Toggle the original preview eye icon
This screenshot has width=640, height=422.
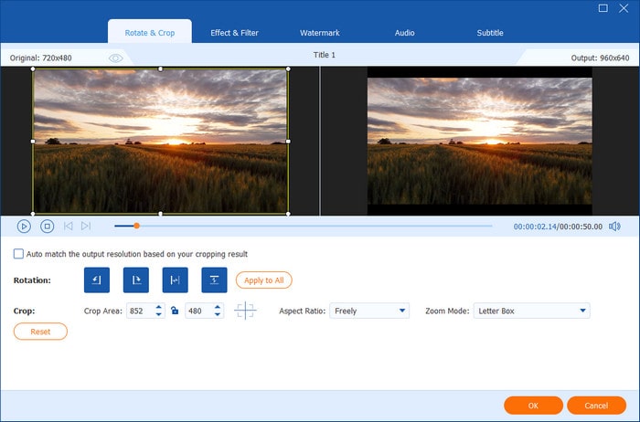click(116, 58)
